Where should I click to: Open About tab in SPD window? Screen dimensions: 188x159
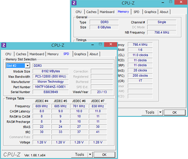94,54
